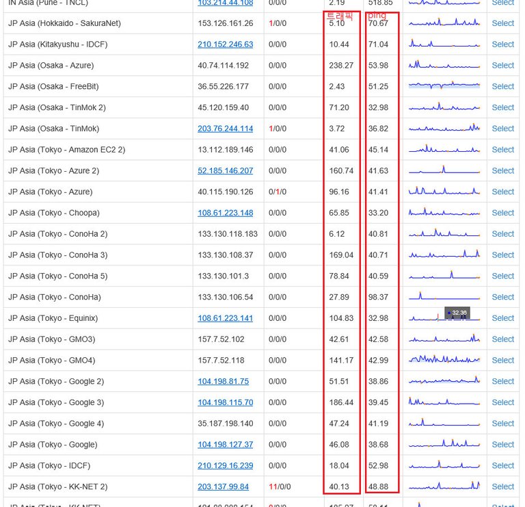Click the Tokyo GMO4 sparkline graph

point(444,360)
